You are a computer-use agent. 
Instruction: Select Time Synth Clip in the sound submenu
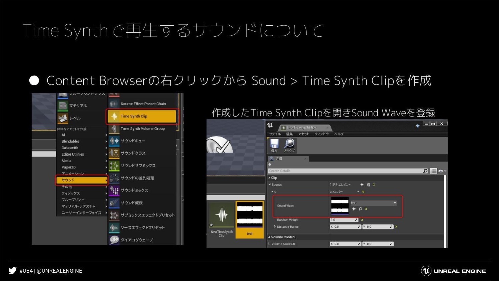(x=142, y=116)
